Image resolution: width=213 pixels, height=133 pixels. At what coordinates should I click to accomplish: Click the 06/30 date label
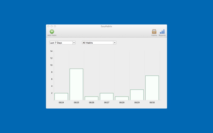152,102
